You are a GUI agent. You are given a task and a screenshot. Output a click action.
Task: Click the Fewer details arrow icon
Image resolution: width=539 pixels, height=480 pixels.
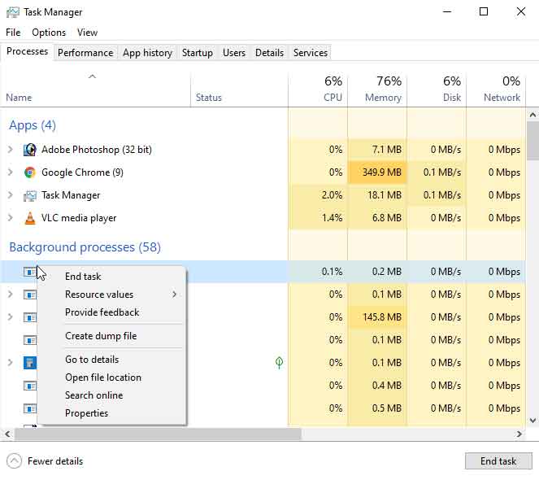[x=14, y=461]
